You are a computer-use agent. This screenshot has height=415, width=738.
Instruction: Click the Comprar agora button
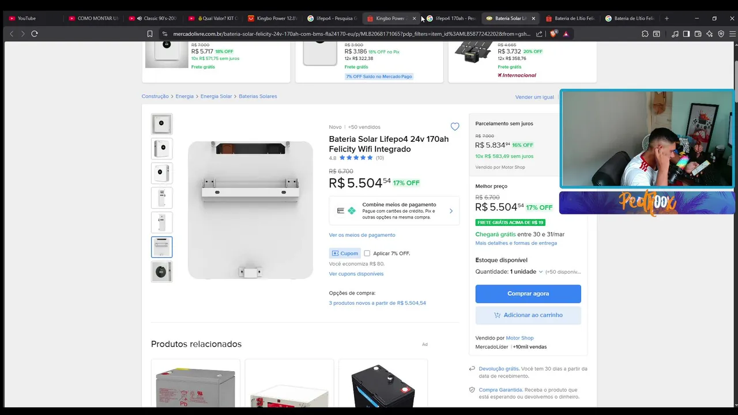coord(528,293)
